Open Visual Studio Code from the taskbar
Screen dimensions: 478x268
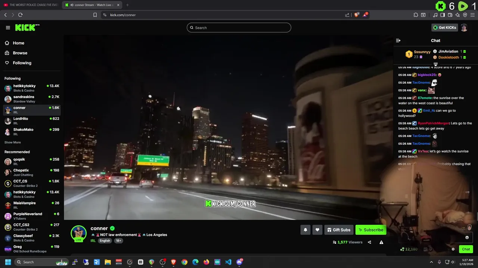click(228, 262)
